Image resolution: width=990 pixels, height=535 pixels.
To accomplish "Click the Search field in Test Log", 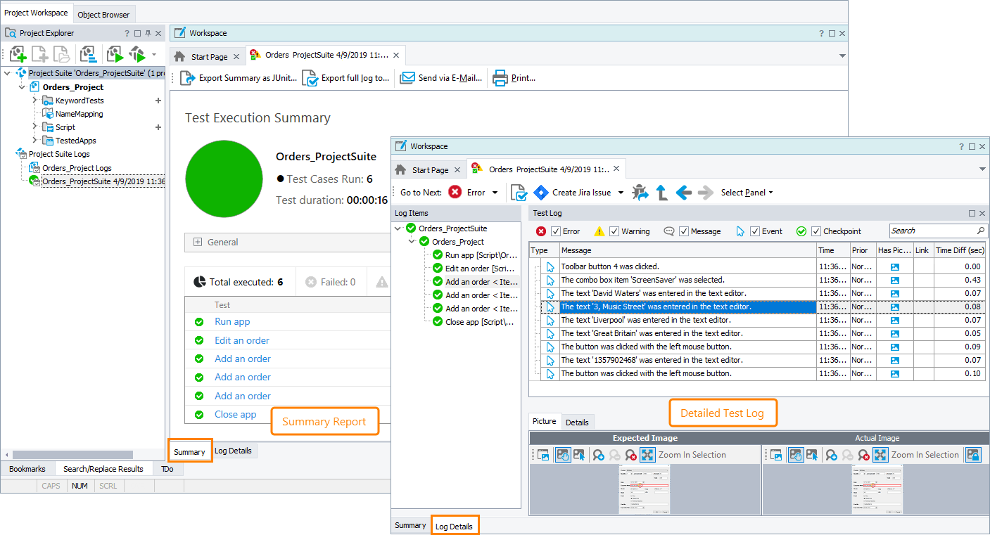I will click(x=939, y=231).
